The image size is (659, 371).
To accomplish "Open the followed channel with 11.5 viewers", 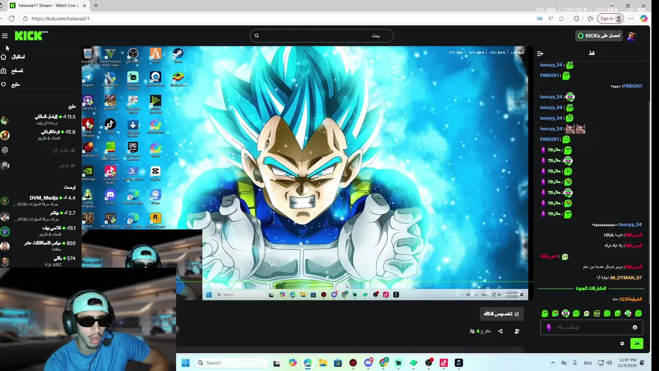I will pyautogui.click(x=40, y=120).
